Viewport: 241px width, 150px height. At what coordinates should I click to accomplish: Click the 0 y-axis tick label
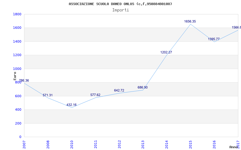click(x=20, y=137)
